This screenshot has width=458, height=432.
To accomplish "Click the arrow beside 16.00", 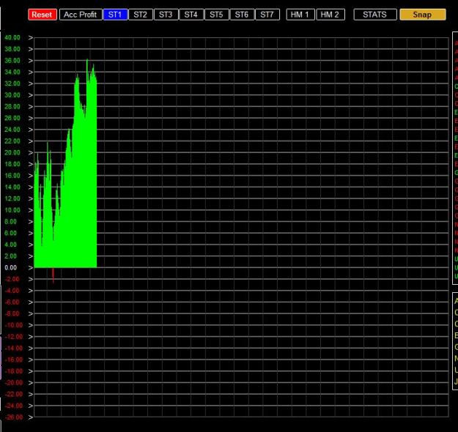I will 31,176.
